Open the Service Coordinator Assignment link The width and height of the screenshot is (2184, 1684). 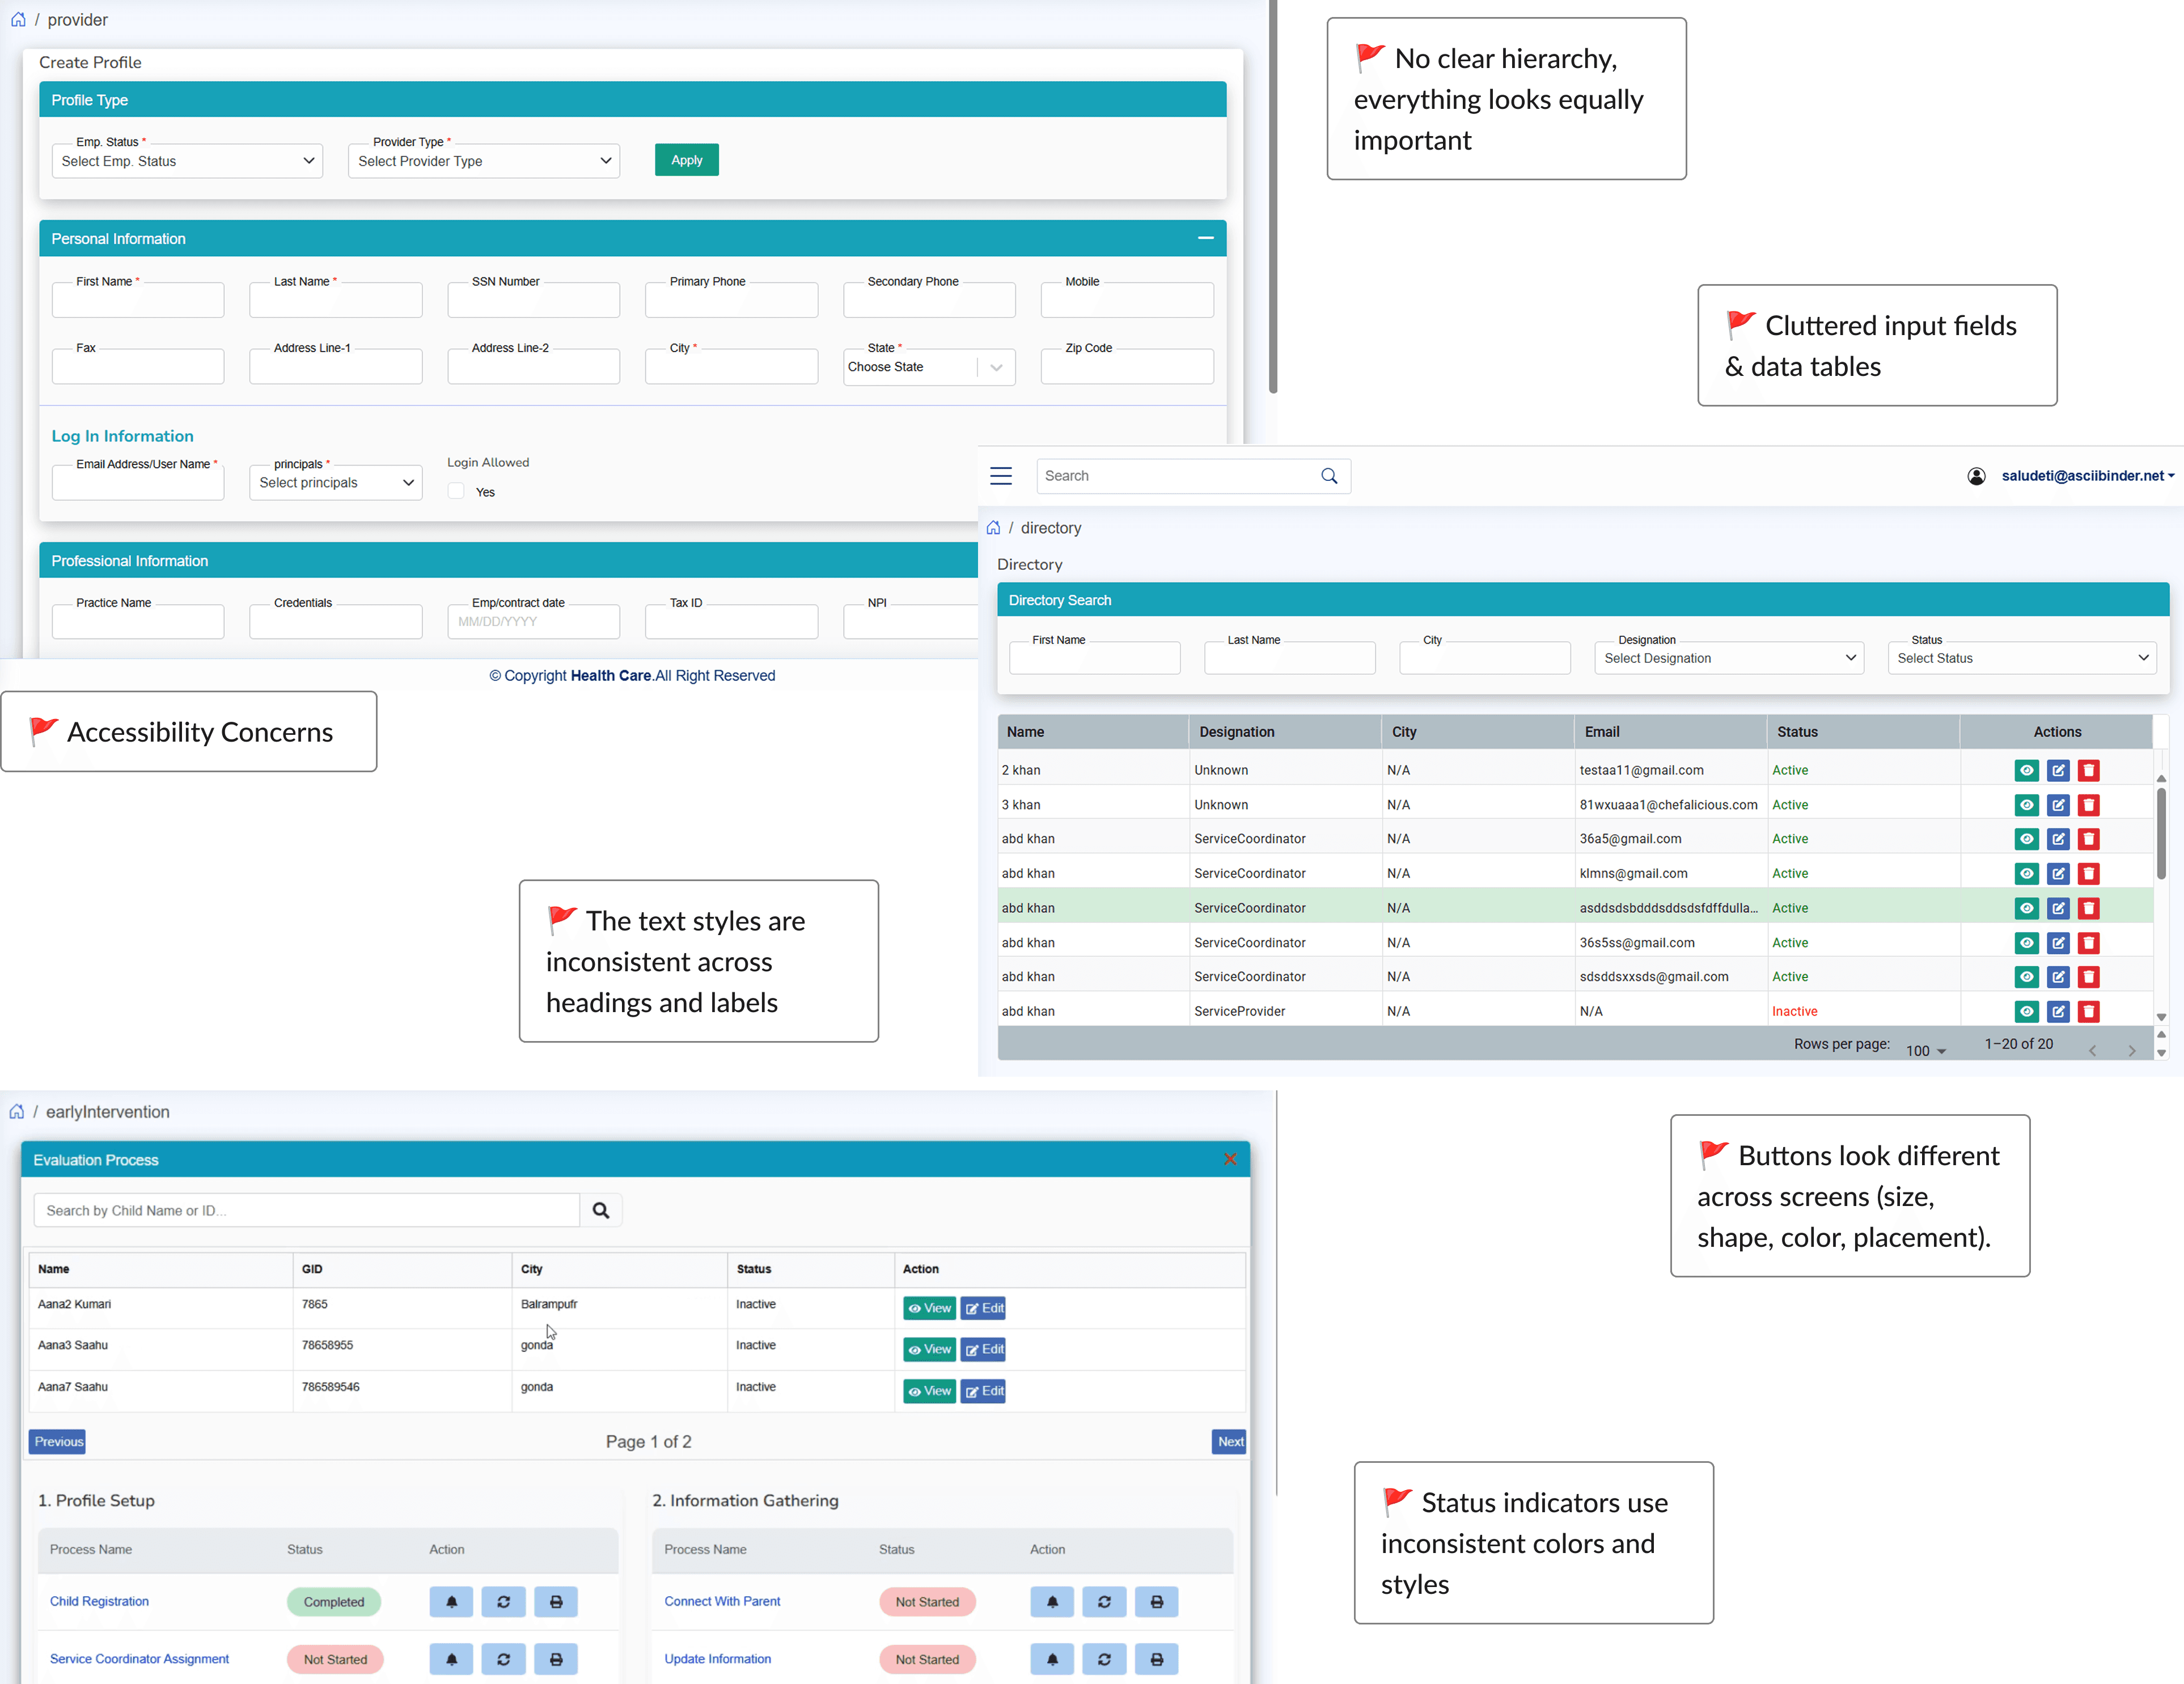click(x=139, y=1659)
